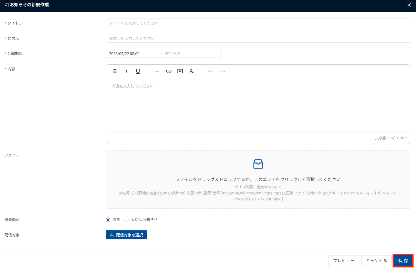Screen dimensions: 416x268
Task: Toggle underline formatting in editor
Action: (x=138, y=71)
